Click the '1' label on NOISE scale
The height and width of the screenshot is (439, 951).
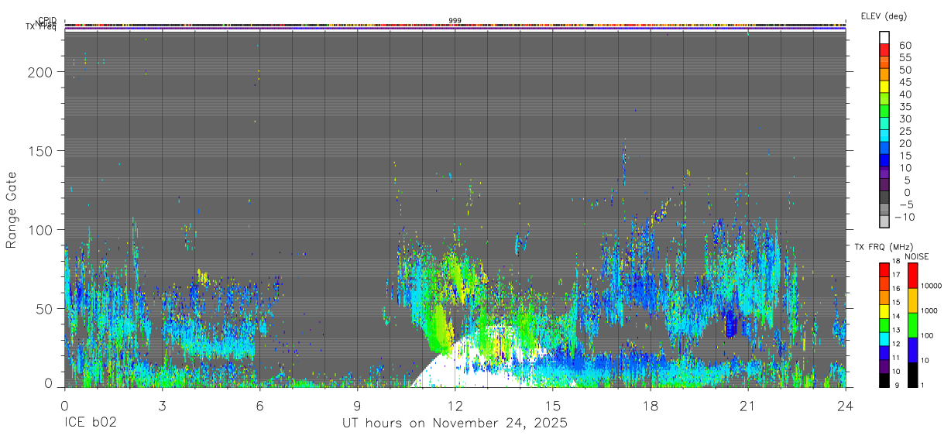coord(922,385)
